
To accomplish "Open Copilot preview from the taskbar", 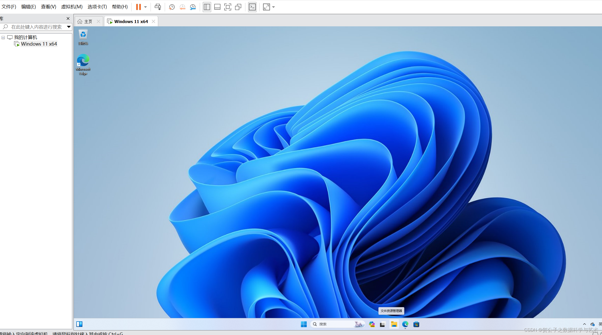I will click(x=372, y=324).
